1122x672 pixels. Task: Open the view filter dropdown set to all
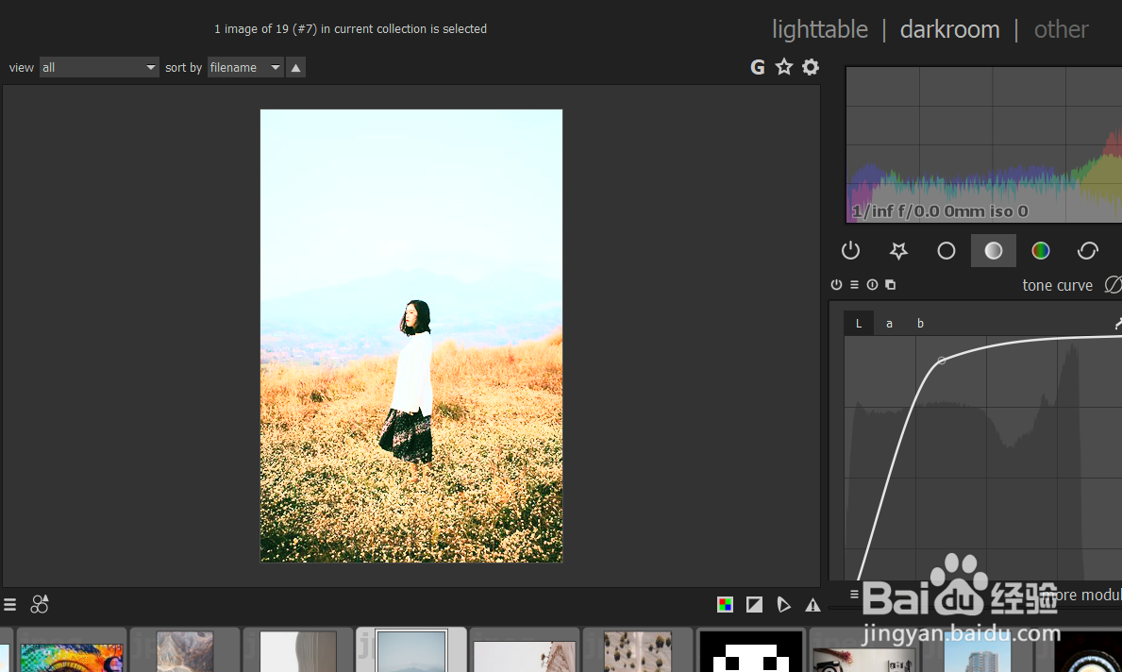click(99, 67)
